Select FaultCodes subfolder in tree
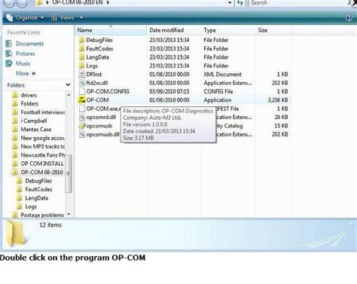 click(x=38, y=189)
